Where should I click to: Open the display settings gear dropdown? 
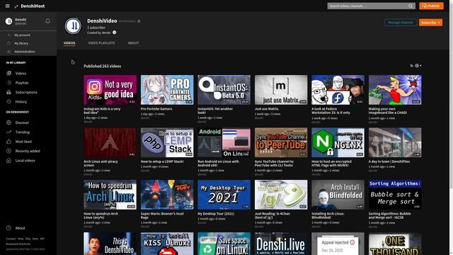tap(418, 66)
